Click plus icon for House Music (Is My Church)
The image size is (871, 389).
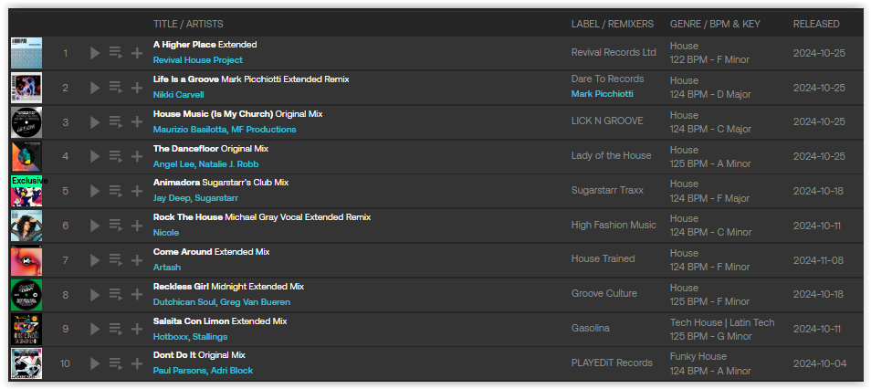(137, 122)
